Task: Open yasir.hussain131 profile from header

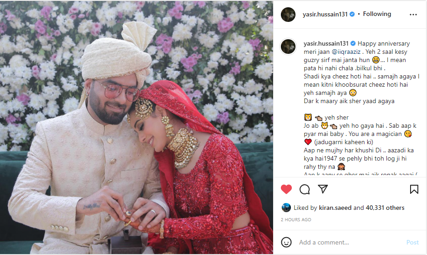Action: (325, 14)
